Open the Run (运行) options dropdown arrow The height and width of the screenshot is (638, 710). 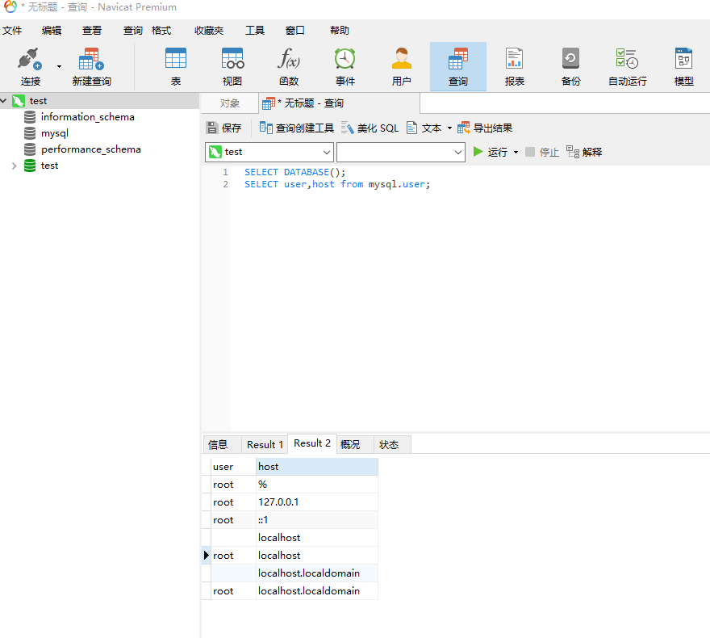(x=516, y=152)
